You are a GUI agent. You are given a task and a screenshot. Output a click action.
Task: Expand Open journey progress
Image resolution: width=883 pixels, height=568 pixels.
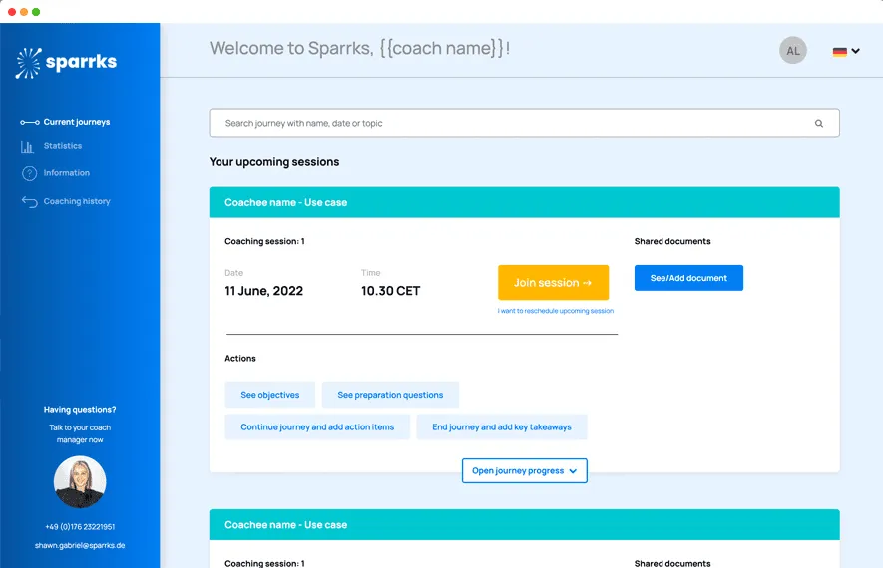(524, 471)
